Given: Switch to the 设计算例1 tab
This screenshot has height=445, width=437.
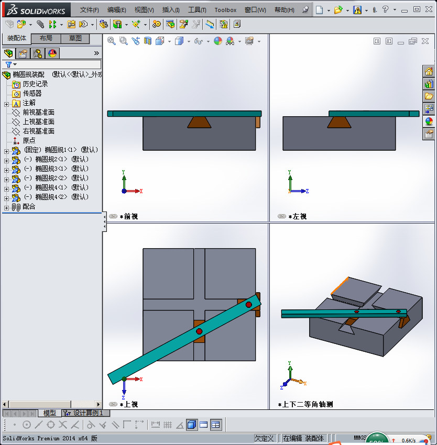Looking at the screenshot, I should coord(85,413).
